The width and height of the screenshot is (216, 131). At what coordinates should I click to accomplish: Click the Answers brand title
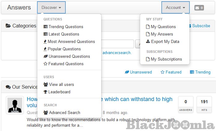point(19,7)
